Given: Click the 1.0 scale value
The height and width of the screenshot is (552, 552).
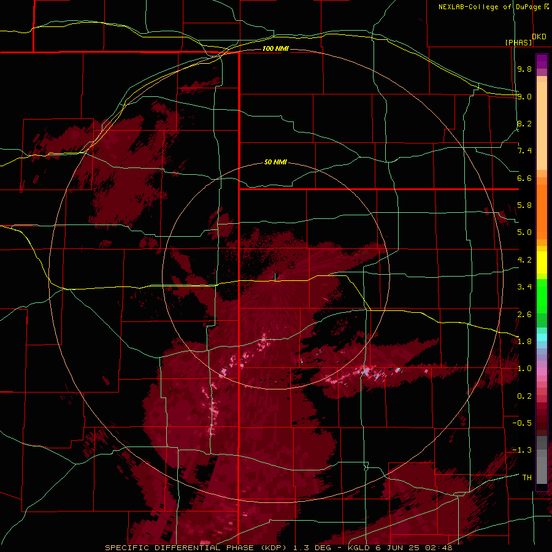Looking at the screenshot, I should [524, 369].
